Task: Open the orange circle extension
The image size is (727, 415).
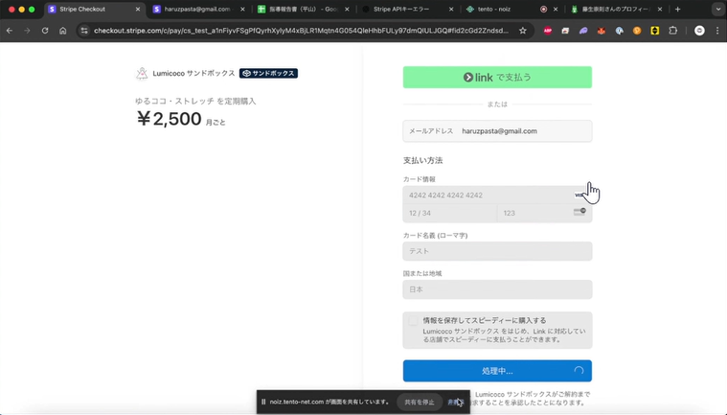Action: click(637, 31)
